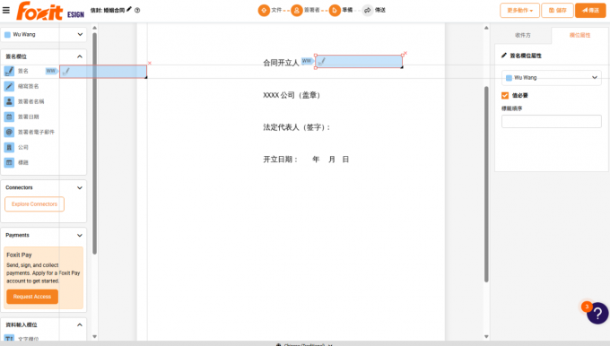Click the XXXX 公司 (盖章) text line
The width and height of the screenshot is (610, 346).
292,95
